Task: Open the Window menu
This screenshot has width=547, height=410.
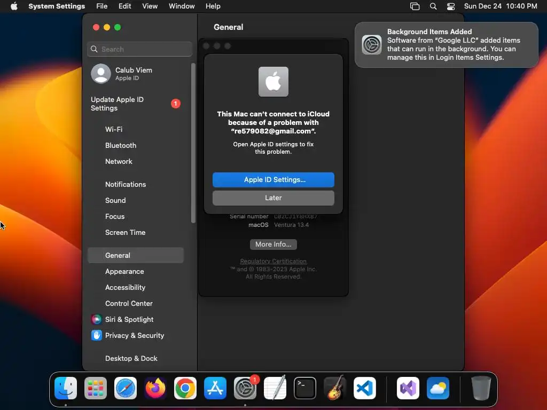Action: pos(182,6)
